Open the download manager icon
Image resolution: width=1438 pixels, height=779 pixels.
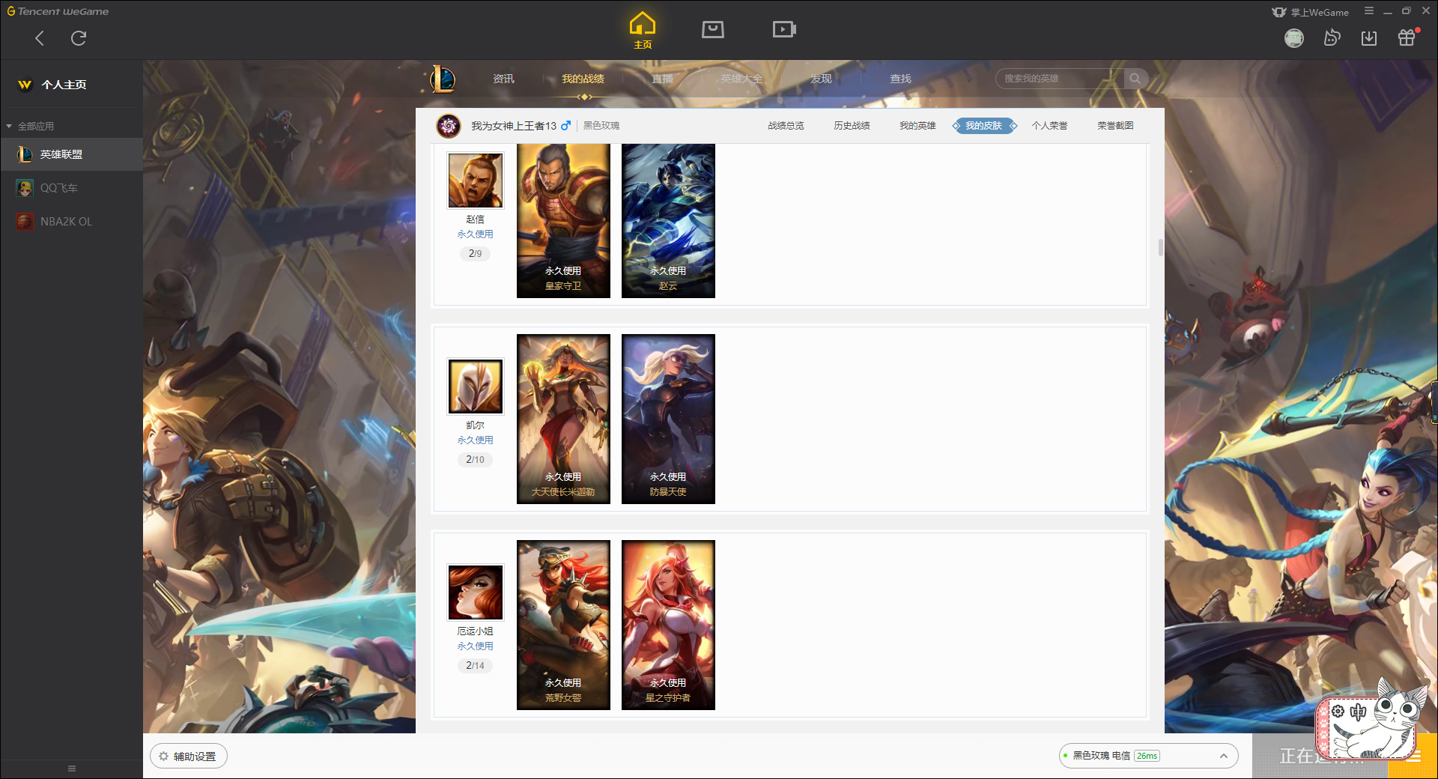pos(1369,38)
